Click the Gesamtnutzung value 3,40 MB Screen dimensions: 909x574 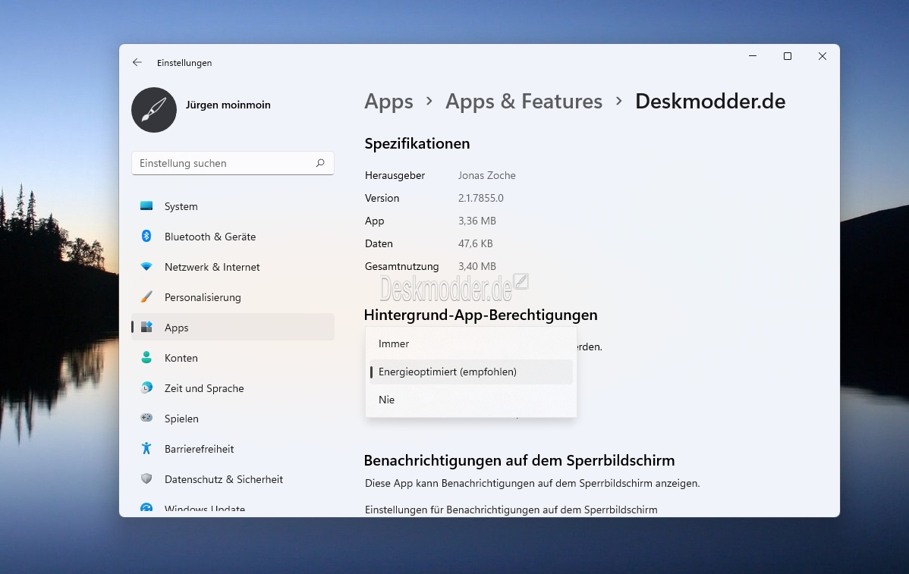(x=477, y=266)
